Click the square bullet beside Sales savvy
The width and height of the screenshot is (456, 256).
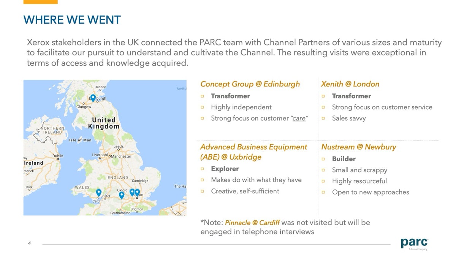coord(323,118)
